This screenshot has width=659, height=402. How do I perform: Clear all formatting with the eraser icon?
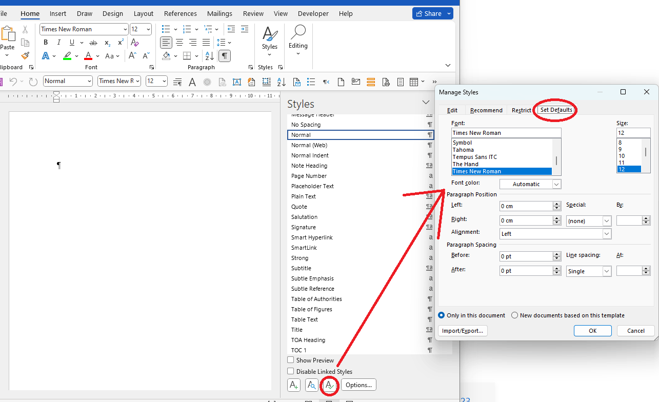135,43
